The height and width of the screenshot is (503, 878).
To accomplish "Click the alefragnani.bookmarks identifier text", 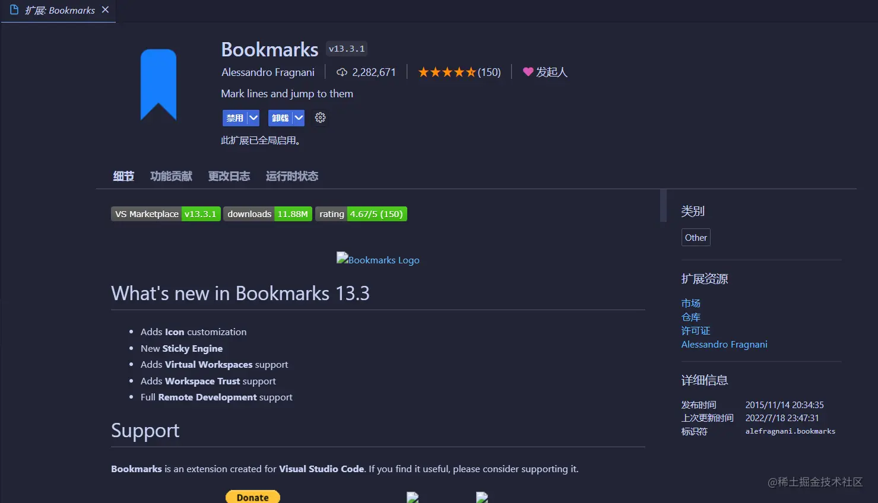I will [790, 431].
